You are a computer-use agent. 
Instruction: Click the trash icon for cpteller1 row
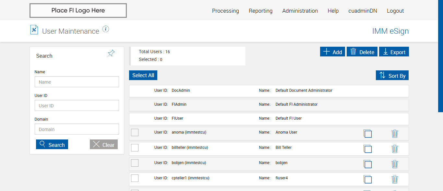pos(395,179)
